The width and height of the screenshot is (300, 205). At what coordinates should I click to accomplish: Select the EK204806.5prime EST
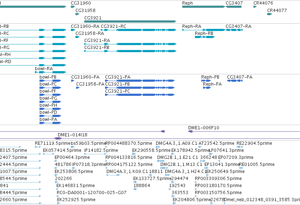point(174,203)
